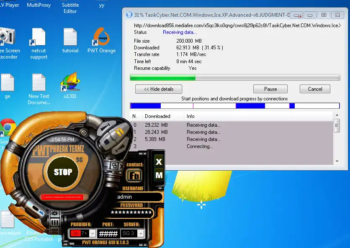Click the Resume capability 'Yes' value
The image size is (350, 248).
click(193, 68)
